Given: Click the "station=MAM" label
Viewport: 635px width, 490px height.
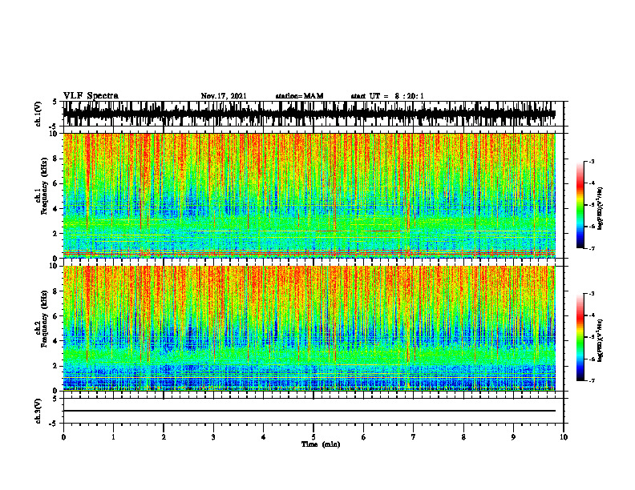Looking at the screenshot, I should pyautogui.click(x=299, y=96).
